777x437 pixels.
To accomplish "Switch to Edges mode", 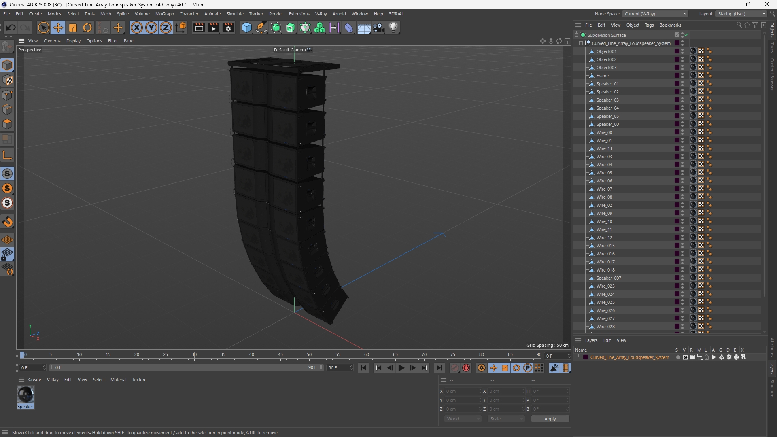I will tap(7, 110).
